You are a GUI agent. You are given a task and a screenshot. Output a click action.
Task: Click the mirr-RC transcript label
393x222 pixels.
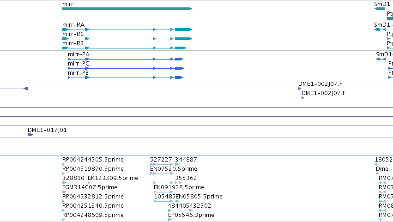tap(73, 34)
